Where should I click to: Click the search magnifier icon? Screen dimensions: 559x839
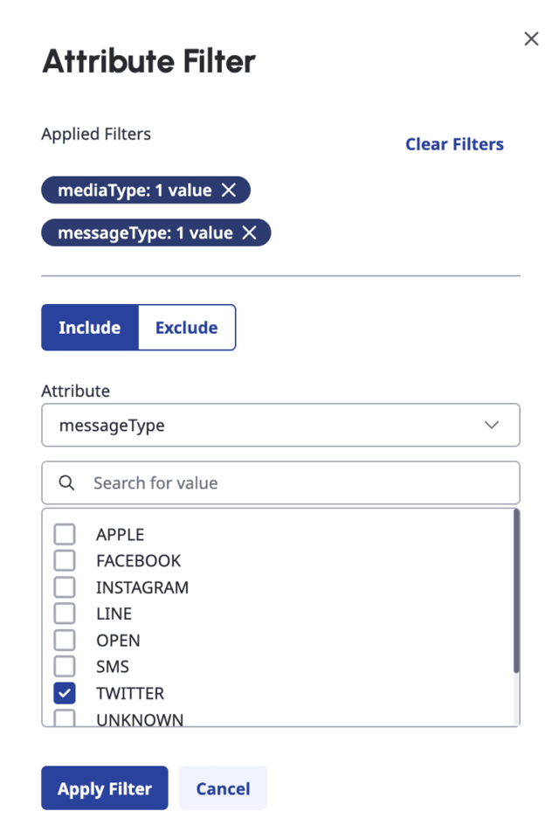(66, 482)
